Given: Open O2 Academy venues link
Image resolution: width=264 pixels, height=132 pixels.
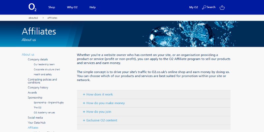Looking at the screenshot, I should click(x=44, y=113).
